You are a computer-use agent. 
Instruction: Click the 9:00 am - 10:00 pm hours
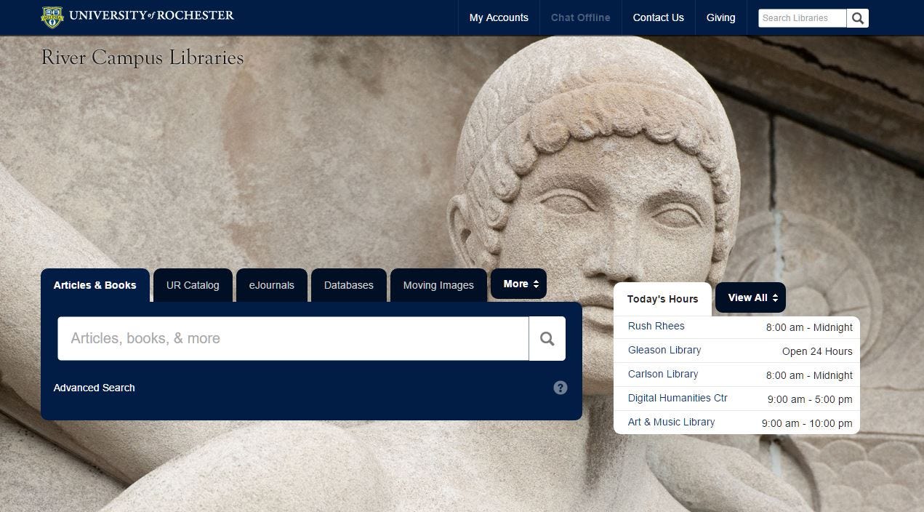pos(807,423)
